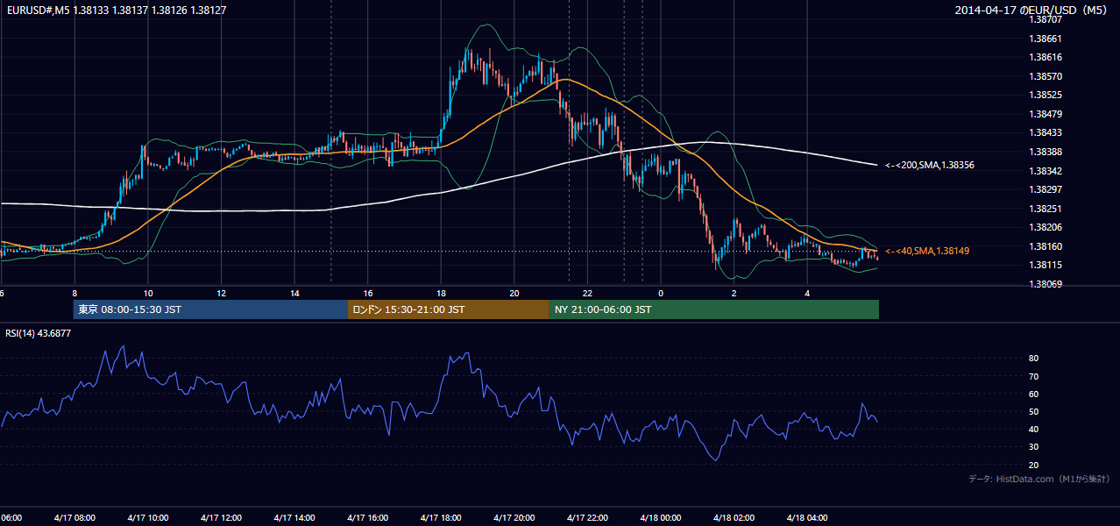
Task: Click price axis value 1.38069
Action: coord(1046,284)
